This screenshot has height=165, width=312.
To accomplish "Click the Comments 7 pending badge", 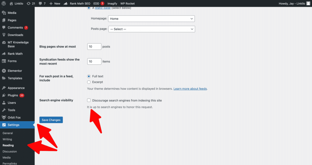I will coord(26,28).
